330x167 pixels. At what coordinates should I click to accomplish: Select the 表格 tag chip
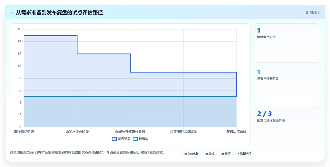210,154
